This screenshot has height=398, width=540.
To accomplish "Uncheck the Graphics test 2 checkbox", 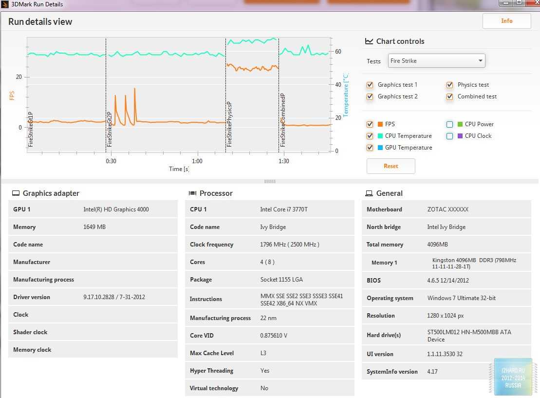I will (x=370, y=96).
